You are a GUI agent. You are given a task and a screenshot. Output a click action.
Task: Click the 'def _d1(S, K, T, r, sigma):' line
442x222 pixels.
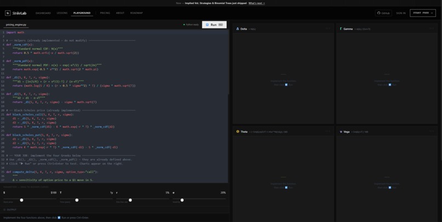[28, 77]
